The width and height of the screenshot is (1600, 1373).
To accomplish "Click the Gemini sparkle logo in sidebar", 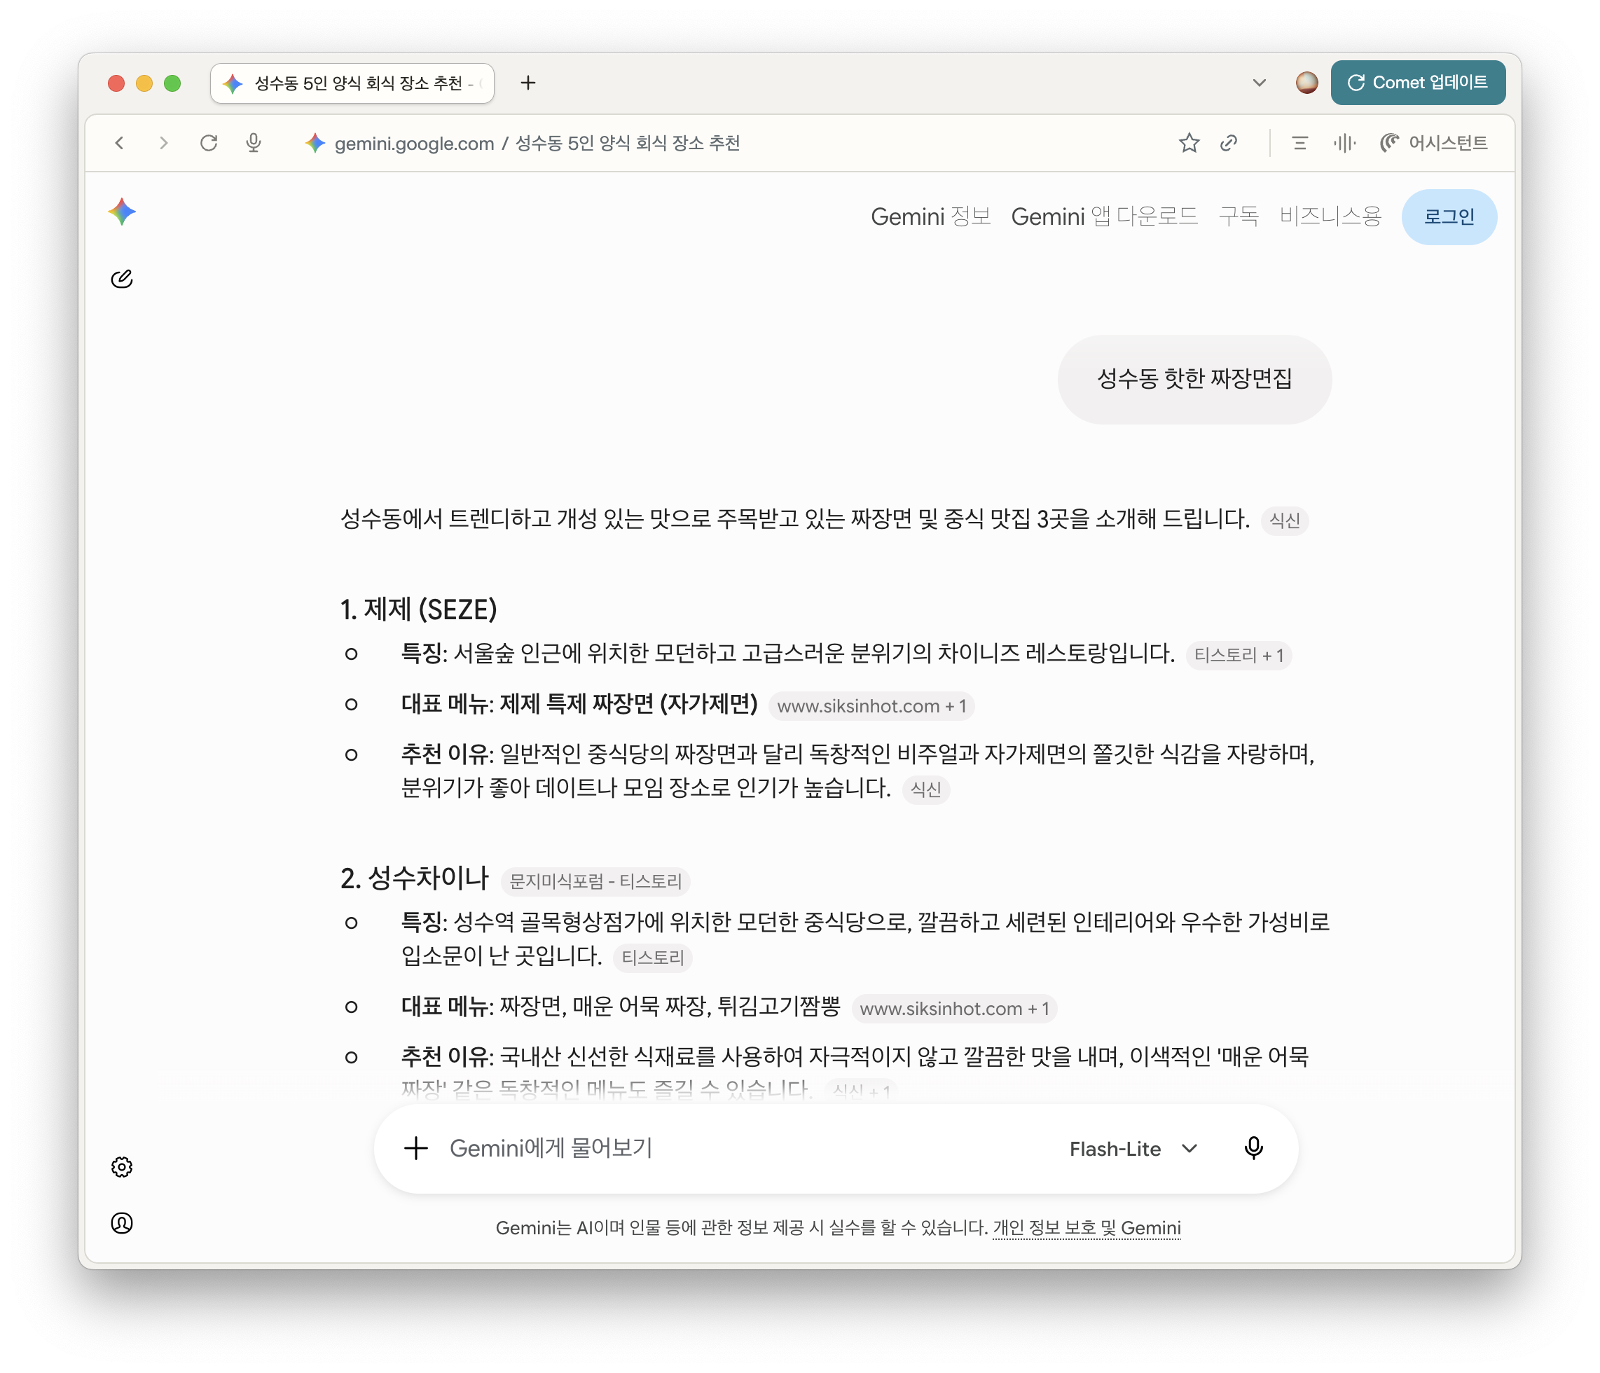I will point(122,212).
